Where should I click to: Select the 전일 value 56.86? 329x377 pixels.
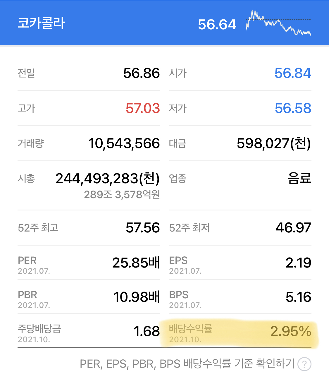pos(142,73)
